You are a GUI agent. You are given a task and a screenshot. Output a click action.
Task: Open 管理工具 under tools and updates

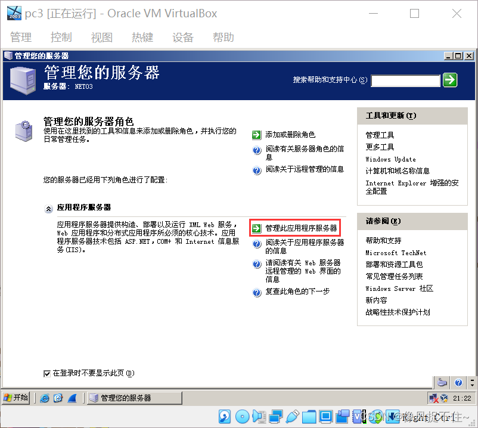pos(380,135)
